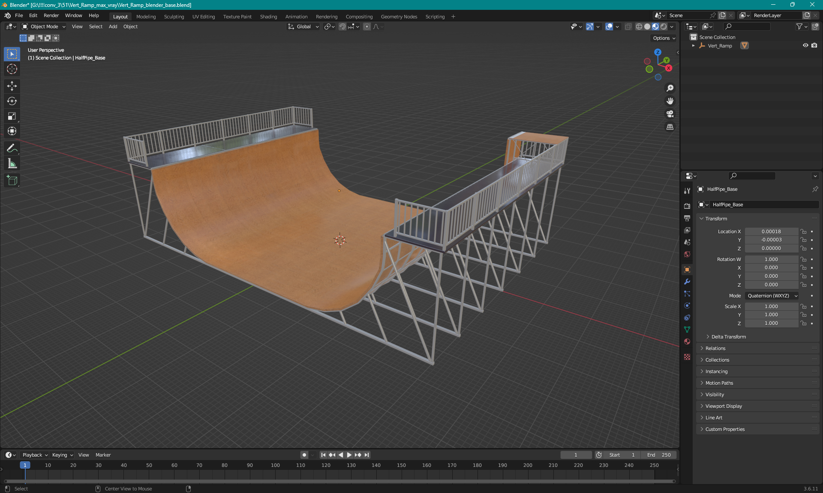The height and width of the screenshot is (493, 823).
Task: Open the Global transform orientation dropdown
Action: tap(303, 27)
